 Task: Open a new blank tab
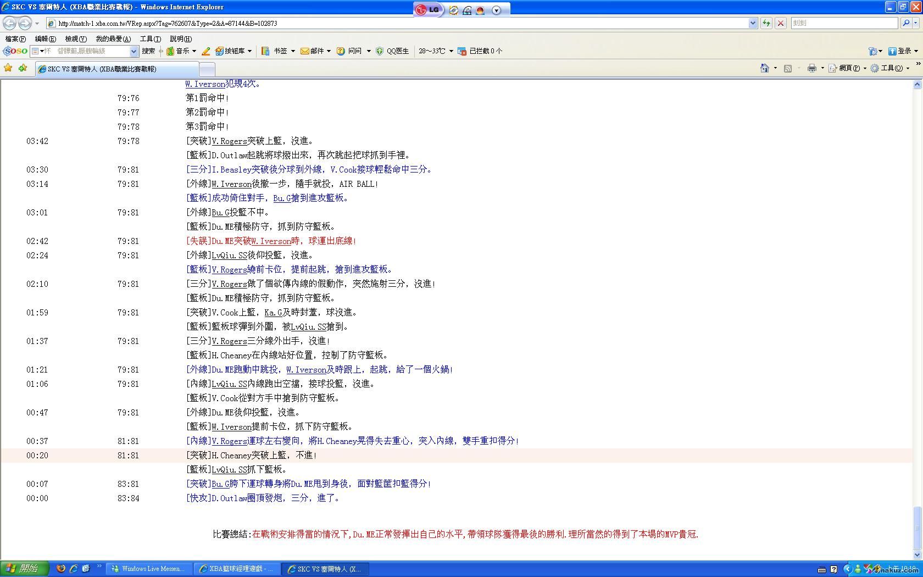point(207,69)
